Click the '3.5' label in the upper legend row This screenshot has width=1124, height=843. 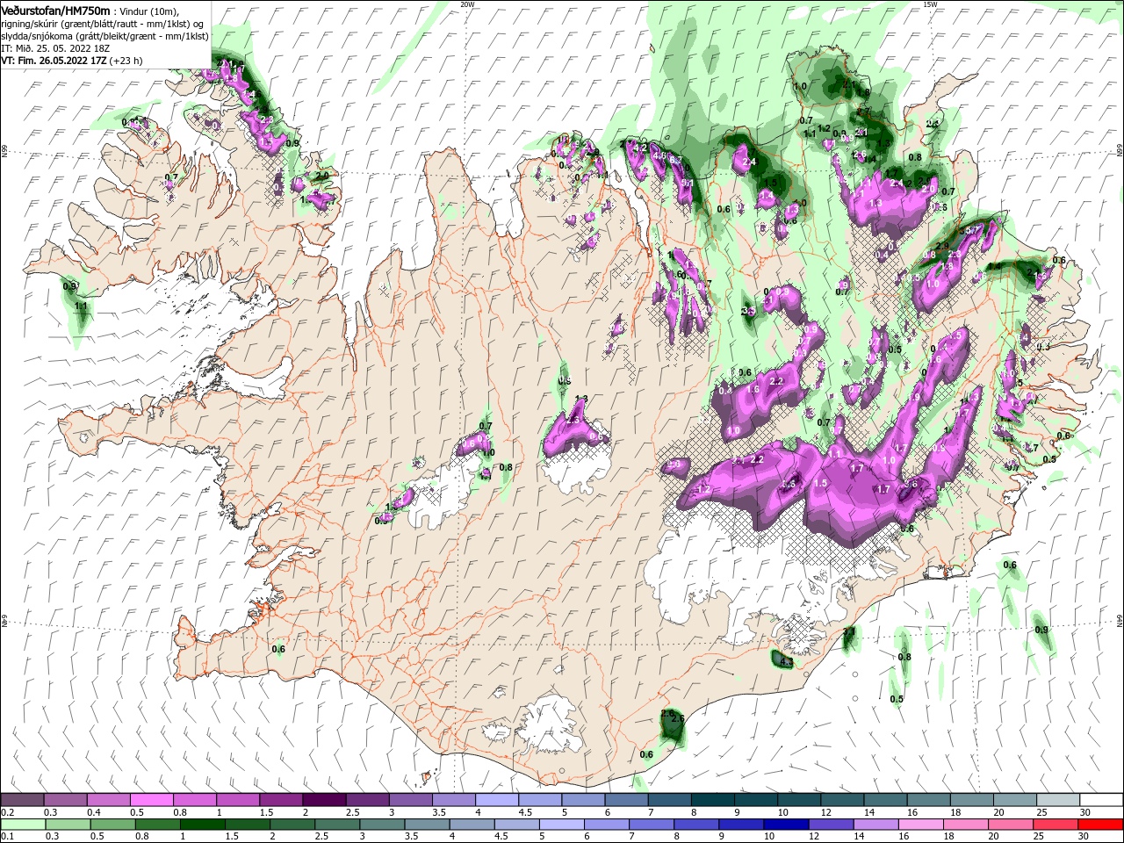439,811
